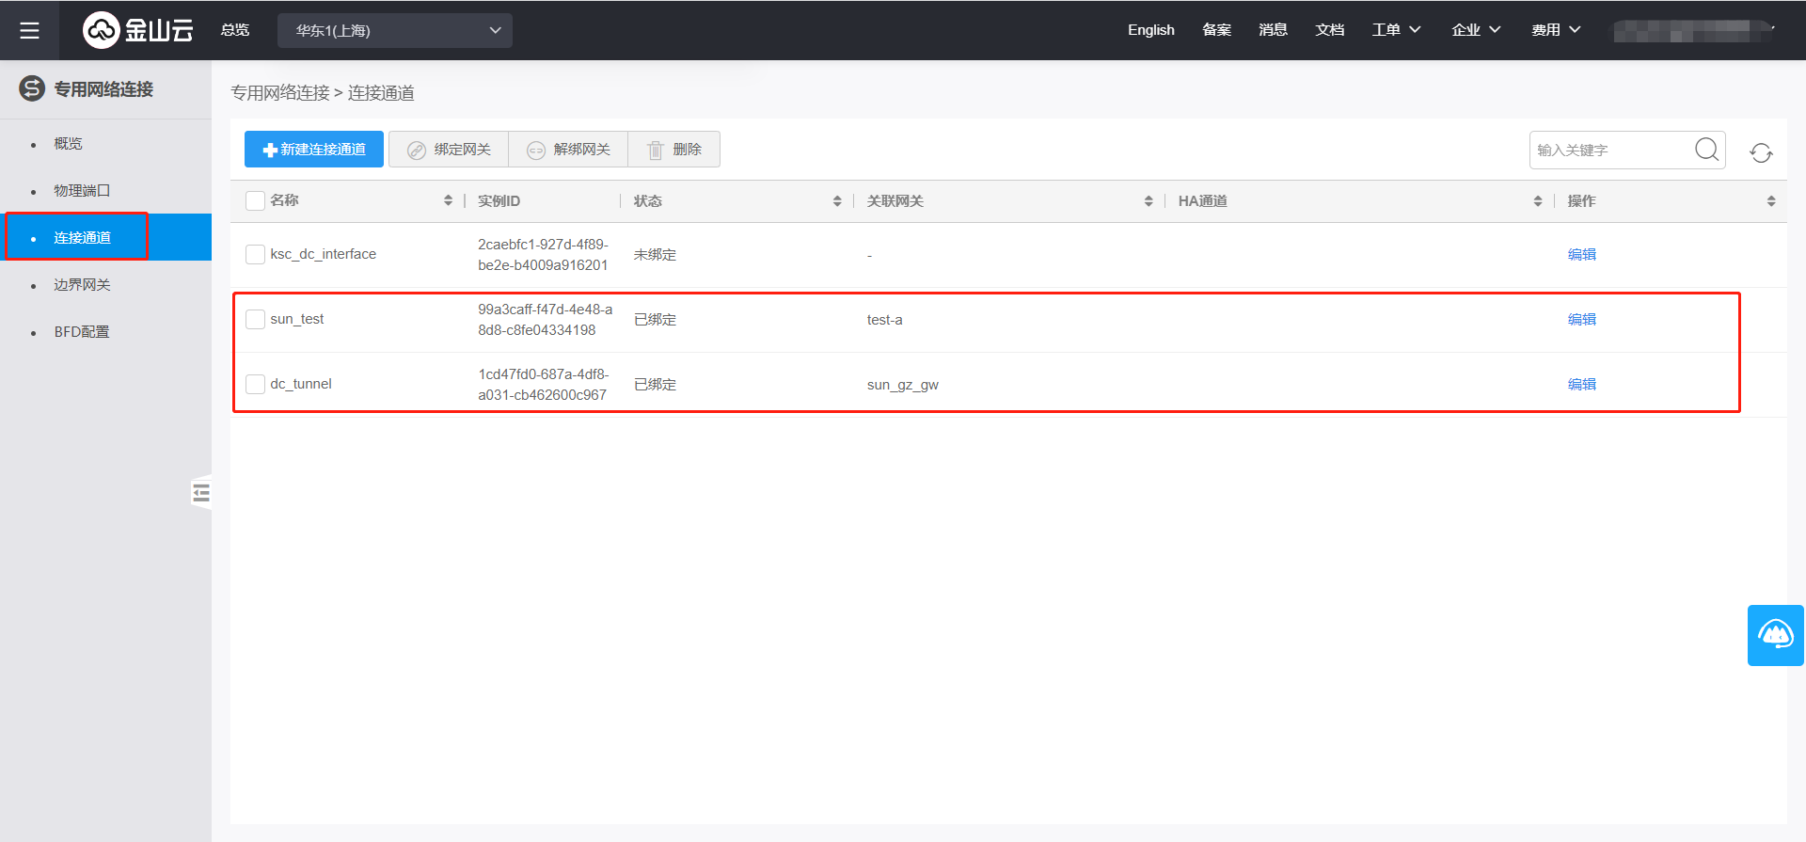Click 编辑 link for sun_test
The width and height of the screenshot is (1806, 842).
click(x=1581, y=319)
